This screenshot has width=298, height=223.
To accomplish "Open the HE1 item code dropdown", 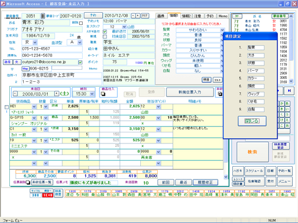I will (34, 106).
